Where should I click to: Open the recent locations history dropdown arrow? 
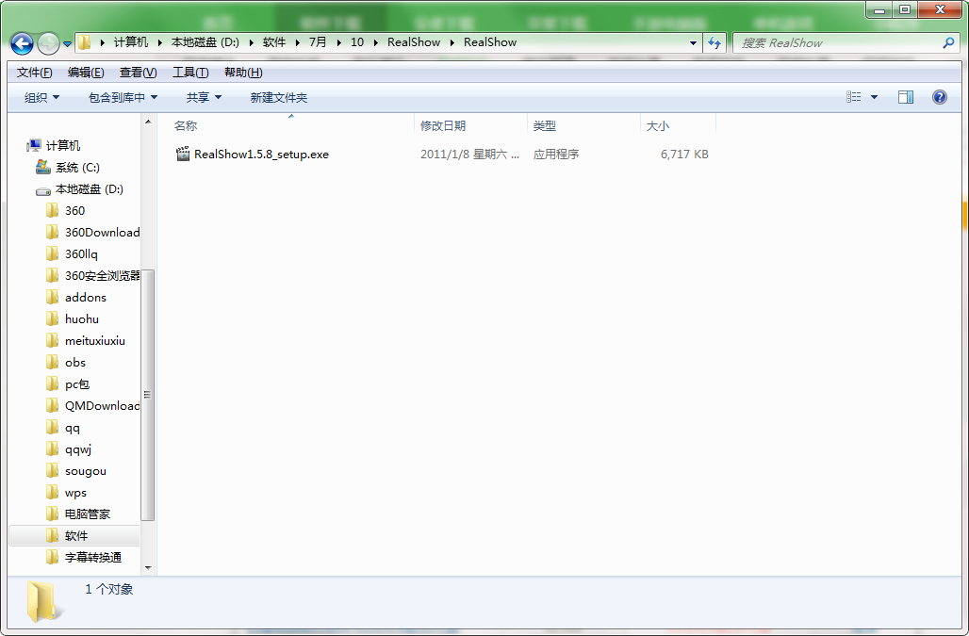[x=67, y=43]
